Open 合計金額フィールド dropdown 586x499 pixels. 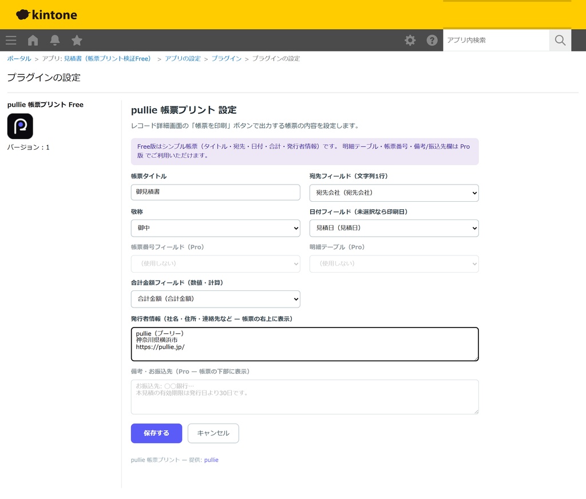pos(215,299)
